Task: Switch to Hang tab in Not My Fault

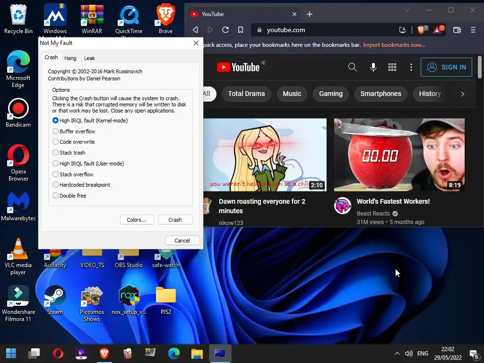Action: (70, 58)
